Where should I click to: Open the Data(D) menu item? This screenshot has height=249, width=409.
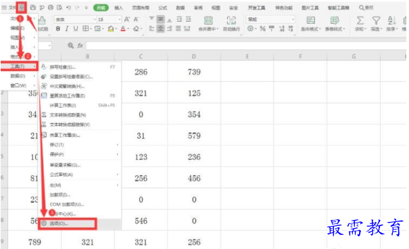[20, 76]
